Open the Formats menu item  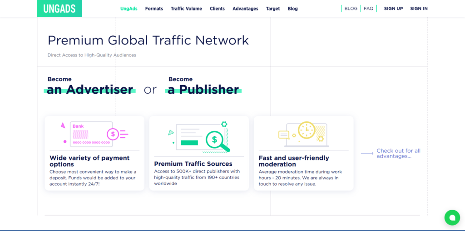(x=154, y=9)
